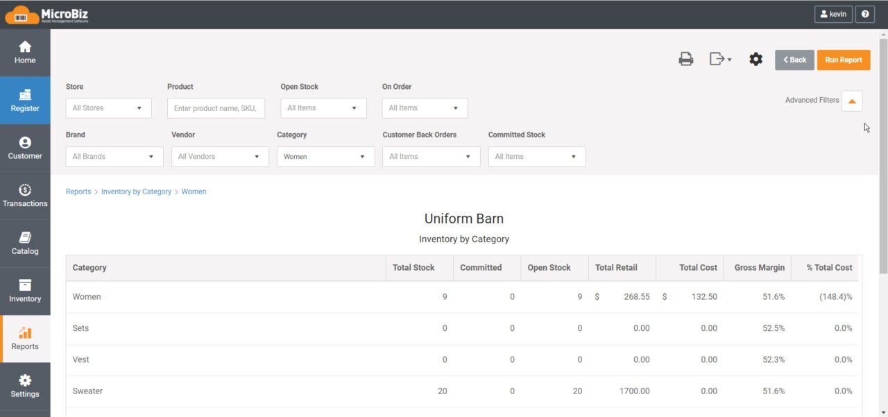Click the product name input field
The width and height of the screenshot is (888, 417).
click(x=216, y=108)
